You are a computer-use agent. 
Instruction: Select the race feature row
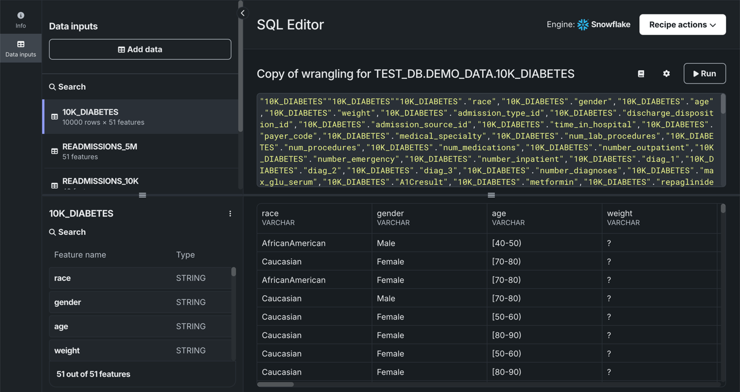click(x=140, y=278)
